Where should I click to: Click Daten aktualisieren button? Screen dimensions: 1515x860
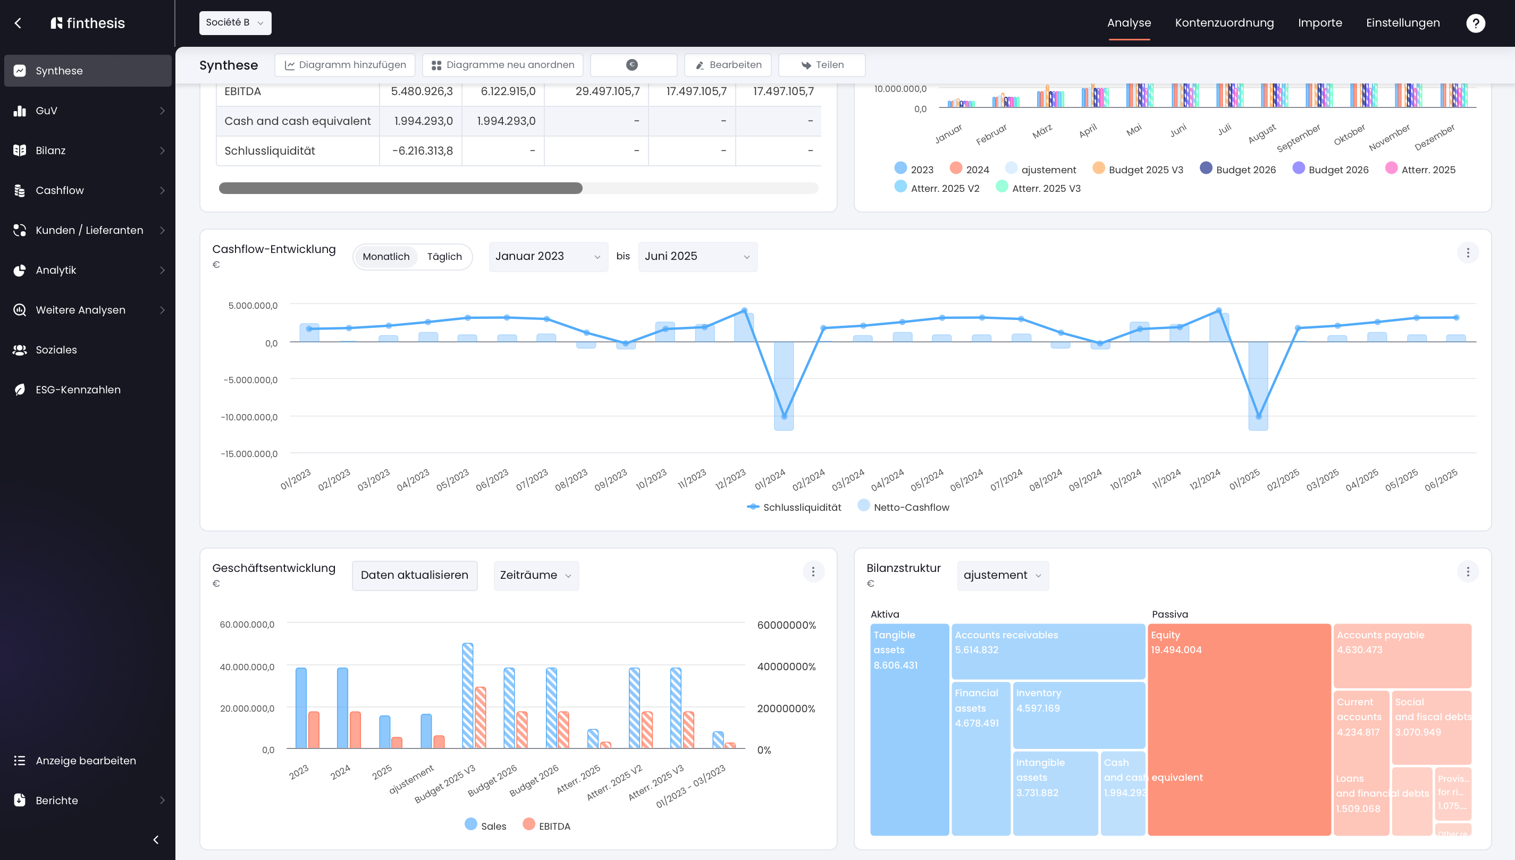coord(414,575)
